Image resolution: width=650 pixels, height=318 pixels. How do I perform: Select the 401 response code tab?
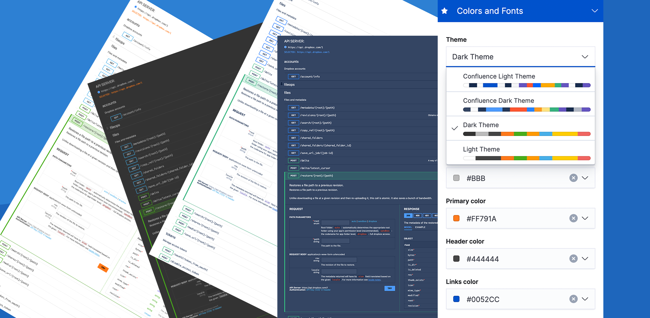427,216
